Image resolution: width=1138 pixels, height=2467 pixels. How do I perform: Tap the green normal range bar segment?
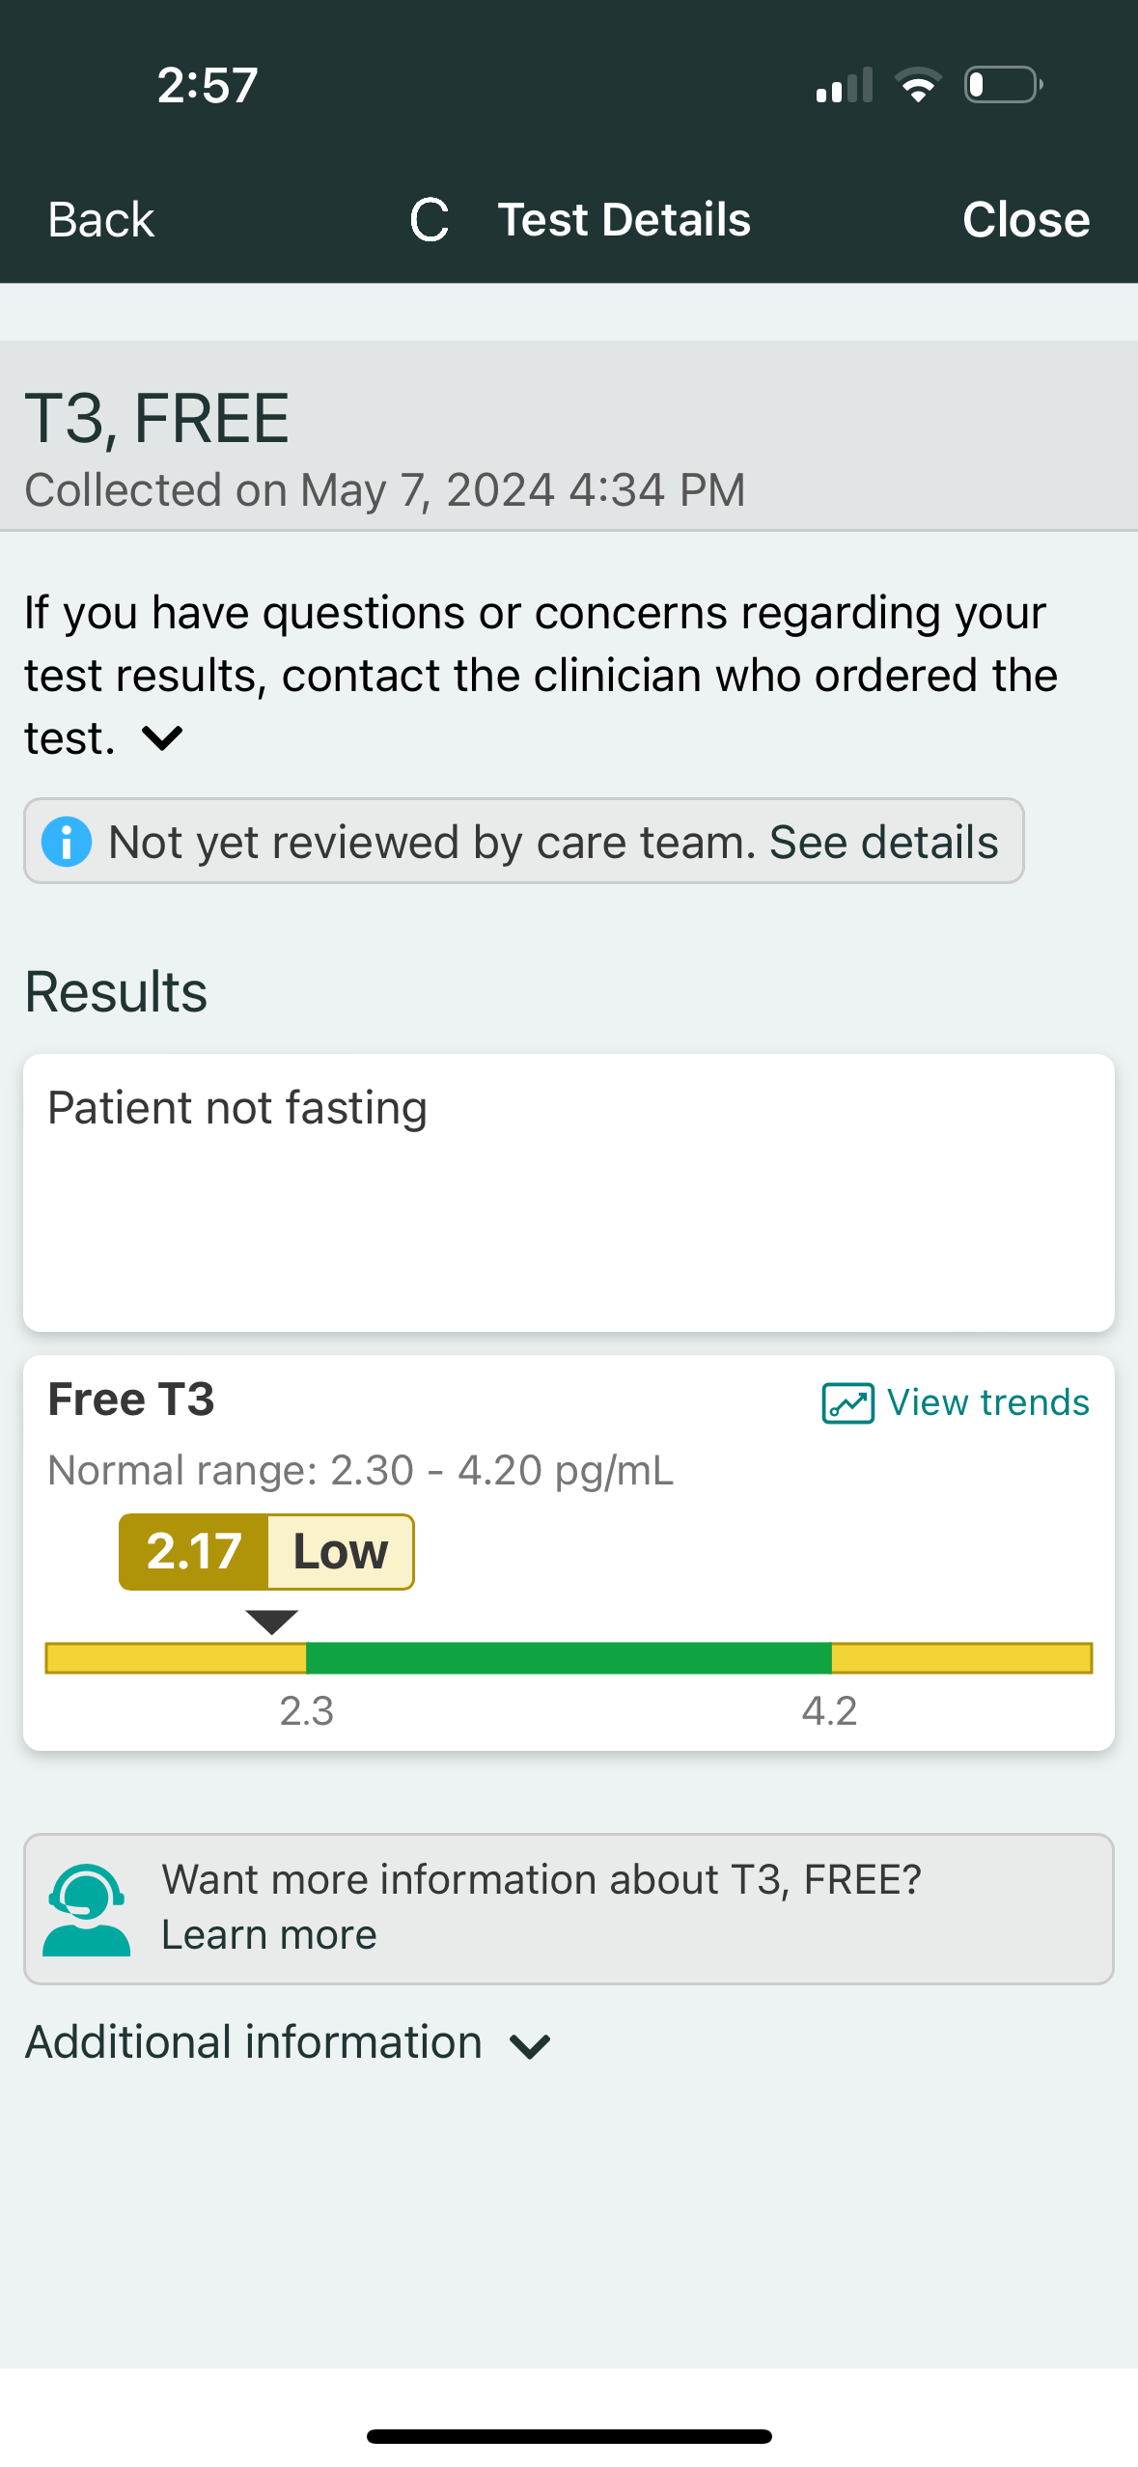[569, 1657]
